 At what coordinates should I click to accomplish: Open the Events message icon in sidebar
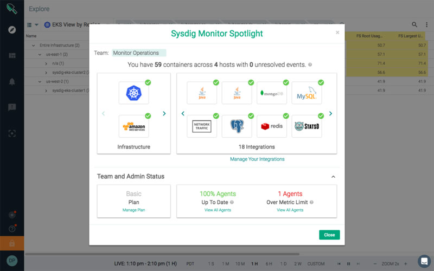12,107
